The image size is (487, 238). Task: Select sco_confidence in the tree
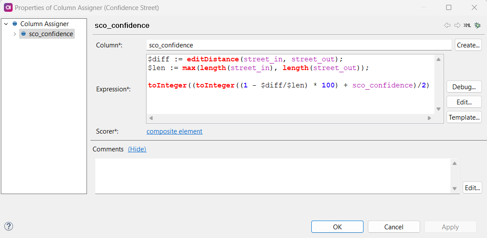coord(51,34)
